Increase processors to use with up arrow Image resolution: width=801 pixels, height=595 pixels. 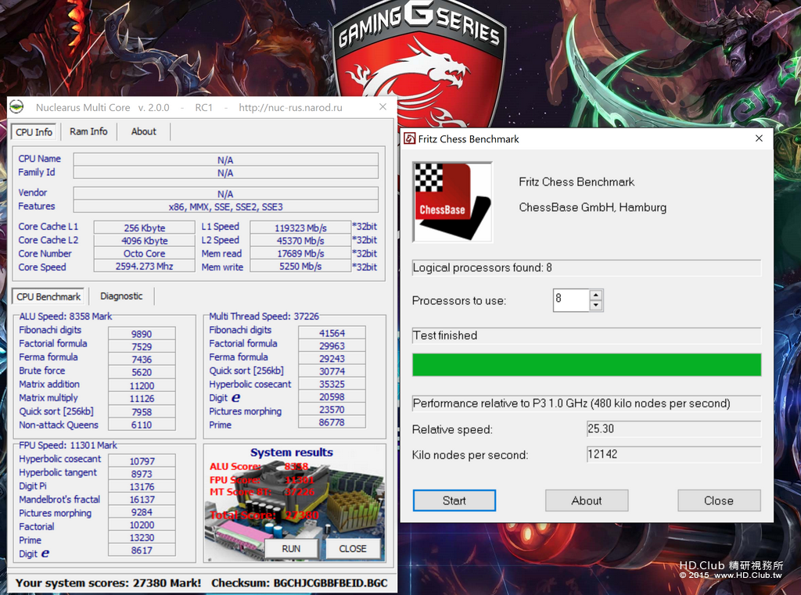595,295
